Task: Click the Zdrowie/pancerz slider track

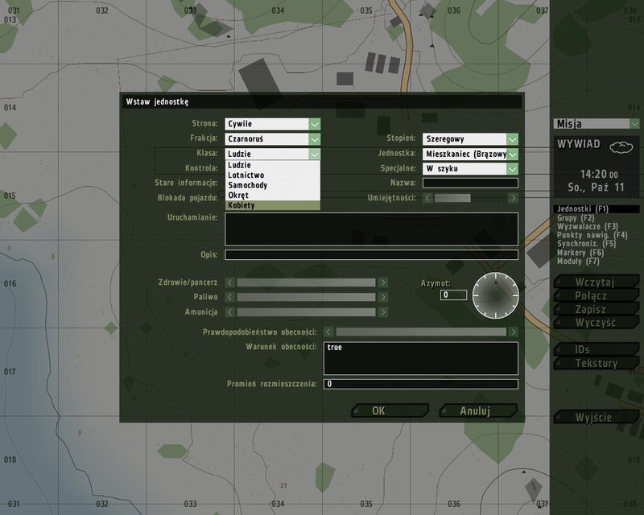Action: [x=306, y=282]
